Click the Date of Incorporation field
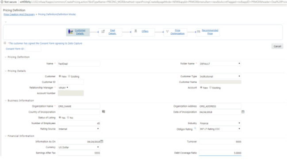287x161 pixels. click(220, 112)
